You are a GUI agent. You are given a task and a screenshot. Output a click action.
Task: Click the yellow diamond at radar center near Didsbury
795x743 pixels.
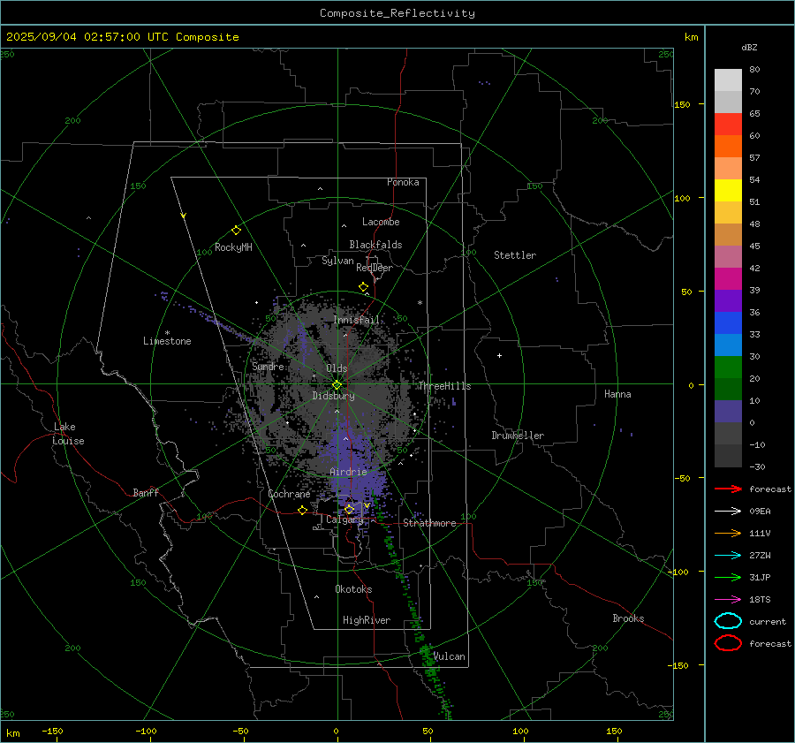click(337, 385)
